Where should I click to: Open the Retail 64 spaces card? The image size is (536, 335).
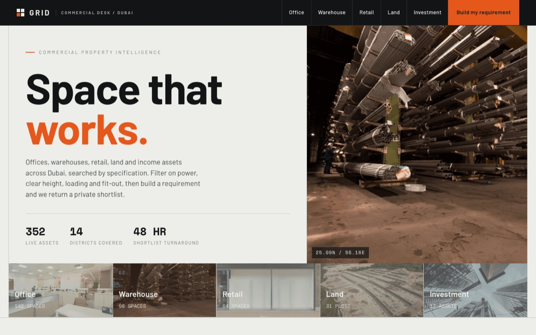click(x=268, y=290)
